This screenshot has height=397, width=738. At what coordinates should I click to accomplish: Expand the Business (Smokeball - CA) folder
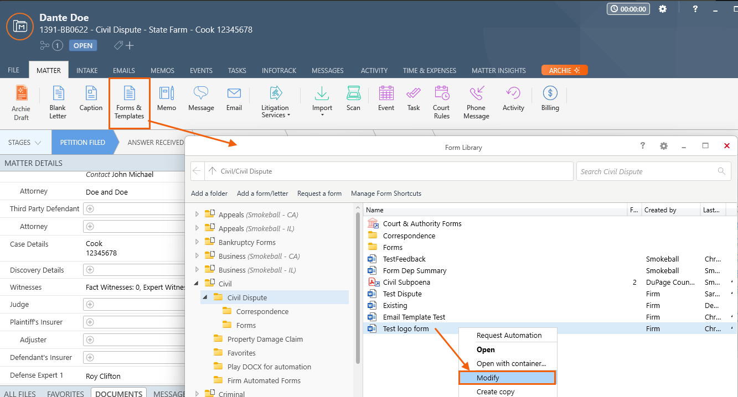tap(197, 256)
